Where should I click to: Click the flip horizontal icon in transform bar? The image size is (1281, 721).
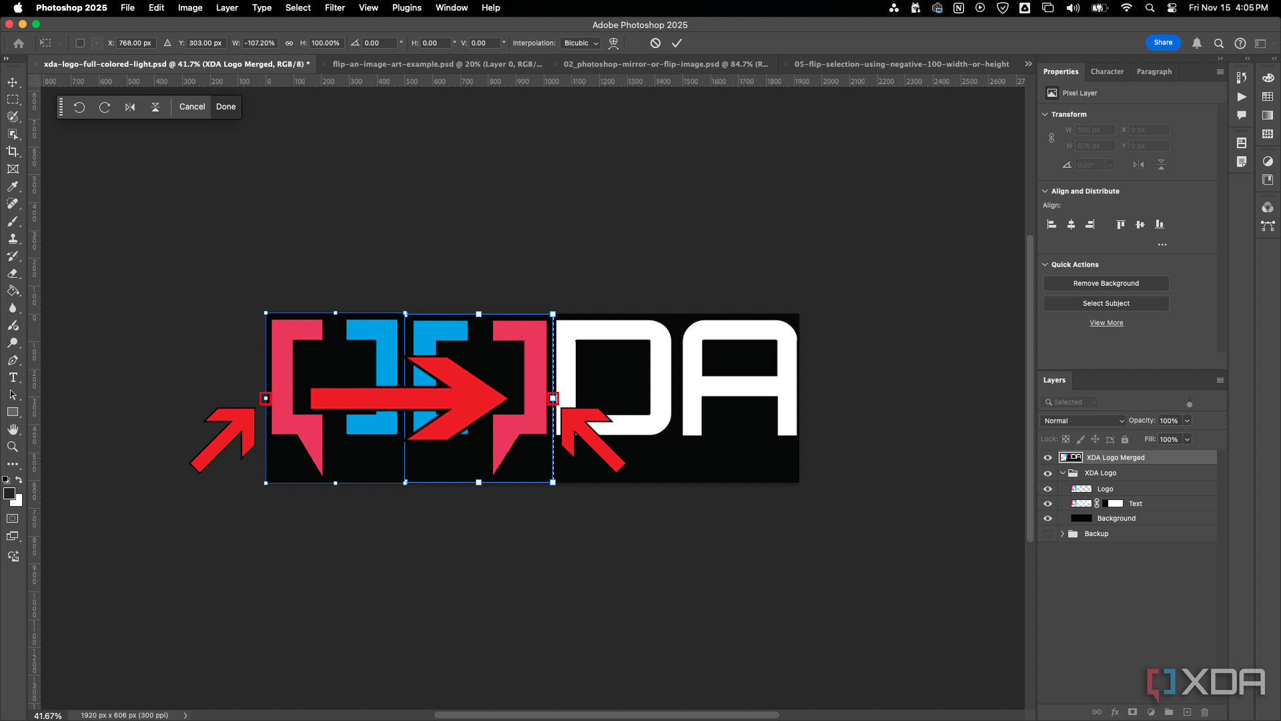click(130, 107)
